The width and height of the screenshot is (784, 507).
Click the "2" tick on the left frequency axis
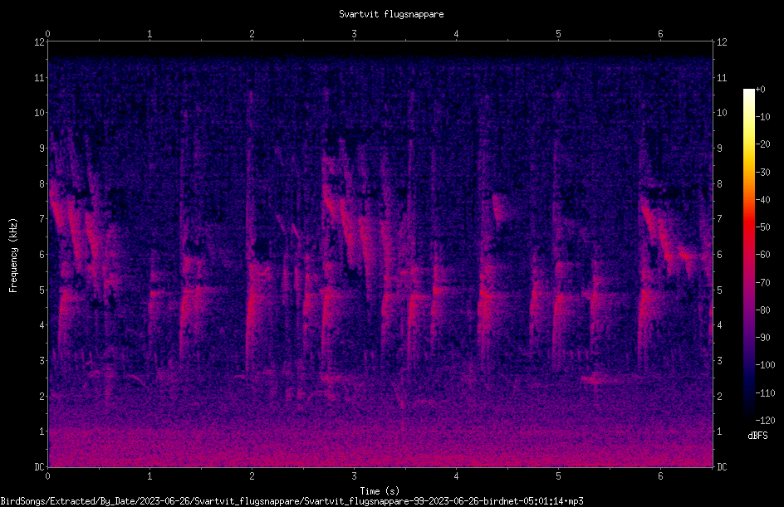click(x=42, y=396)
